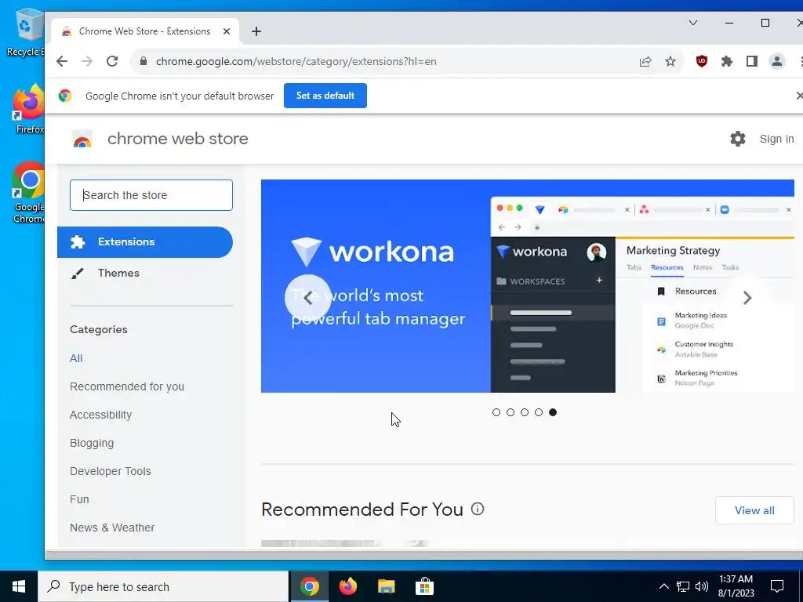803x602 pixels.
Task: Reload the current page
Action: pos(112,61)
